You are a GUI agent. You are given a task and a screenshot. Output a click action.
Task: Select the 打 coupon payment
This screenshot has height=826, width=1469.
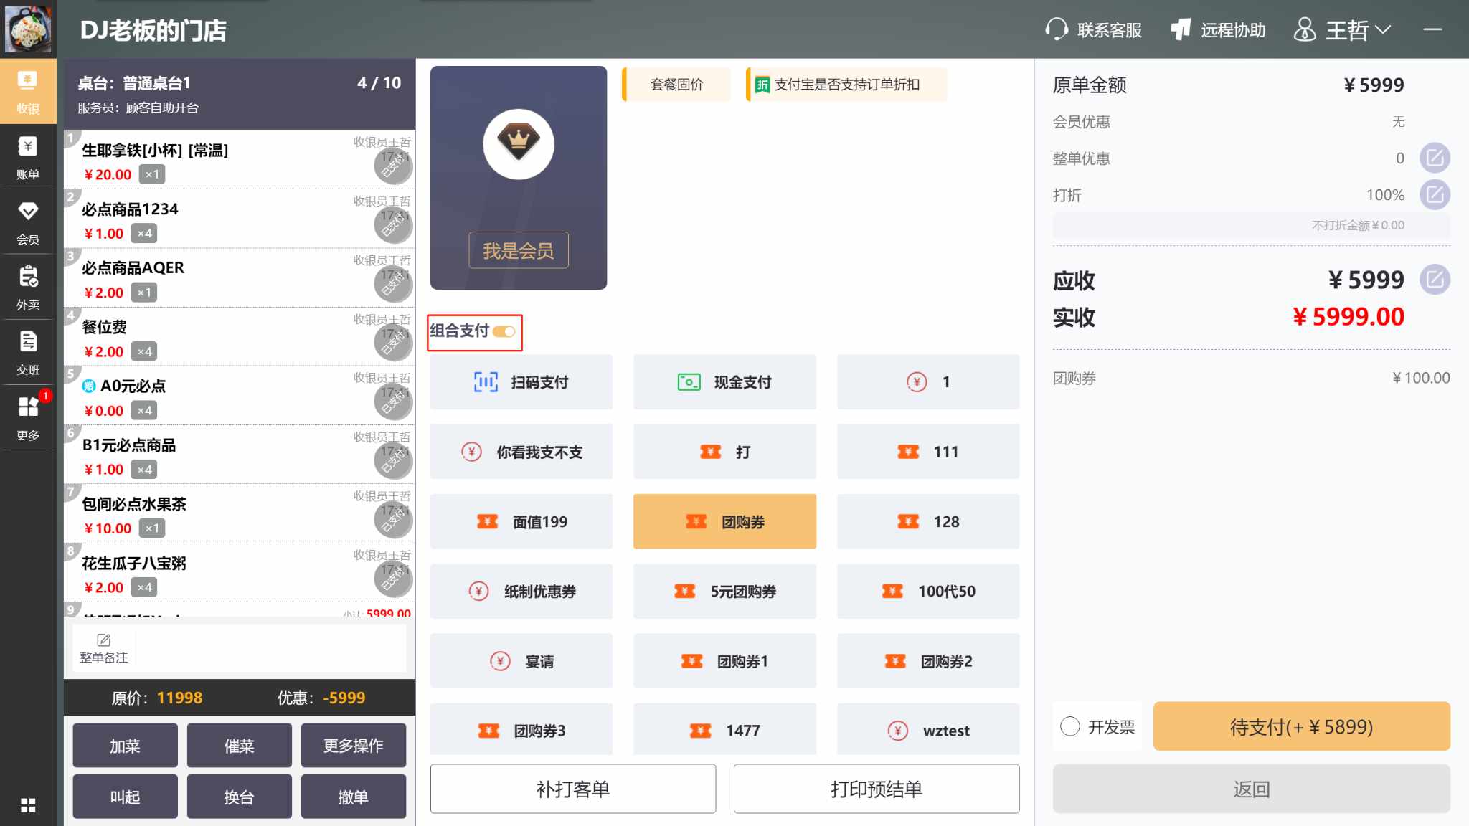point(724,452)
